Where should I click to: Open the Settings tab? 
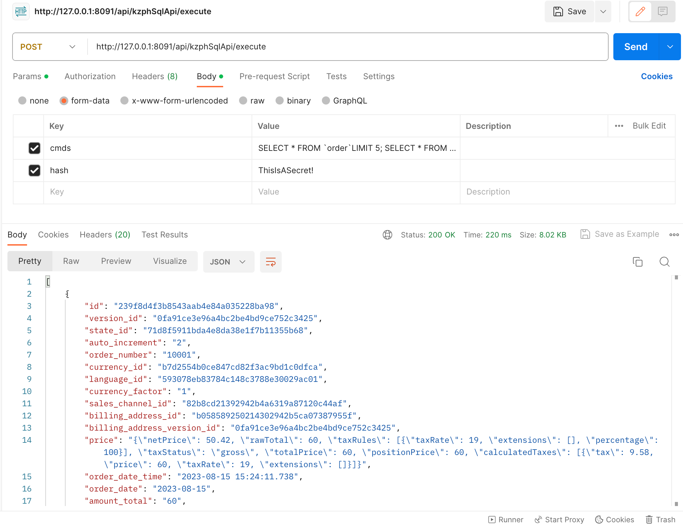click(379, 76)
